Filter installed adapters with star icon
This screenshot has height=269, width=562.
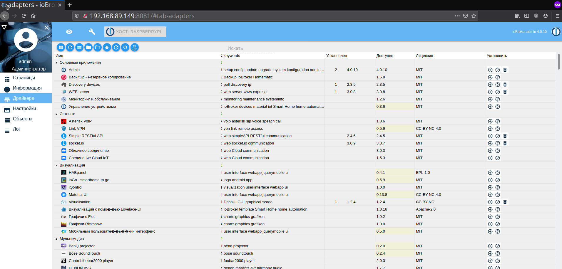tap(107, 47)
